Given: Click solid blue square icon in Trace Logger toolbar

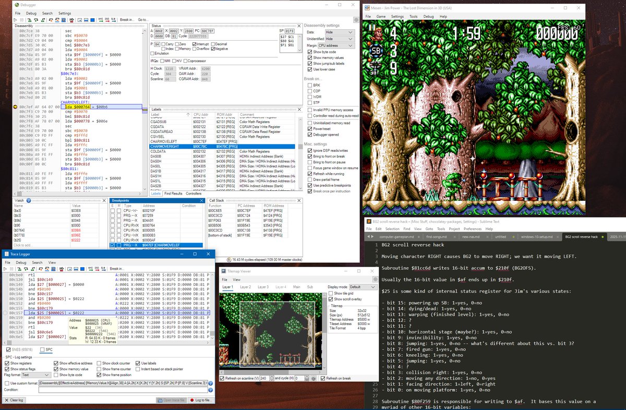Looking at the screenshot, I should pyautogui.click(x=82, y=269).
